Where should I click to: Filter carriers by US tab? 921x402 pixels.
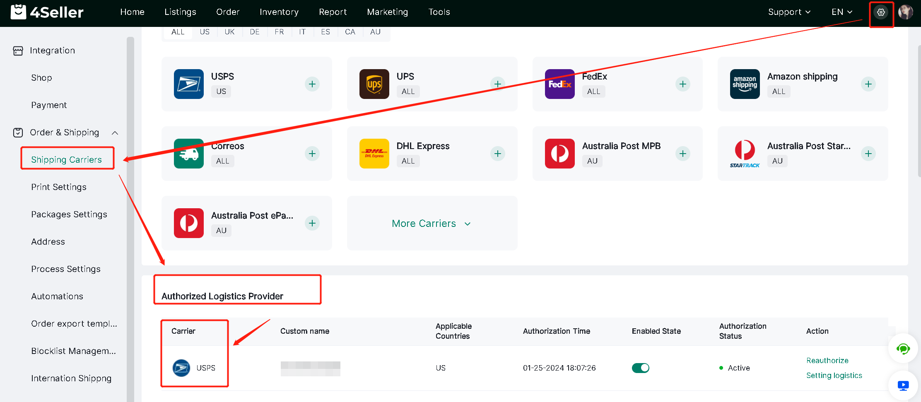pos(205,32)
